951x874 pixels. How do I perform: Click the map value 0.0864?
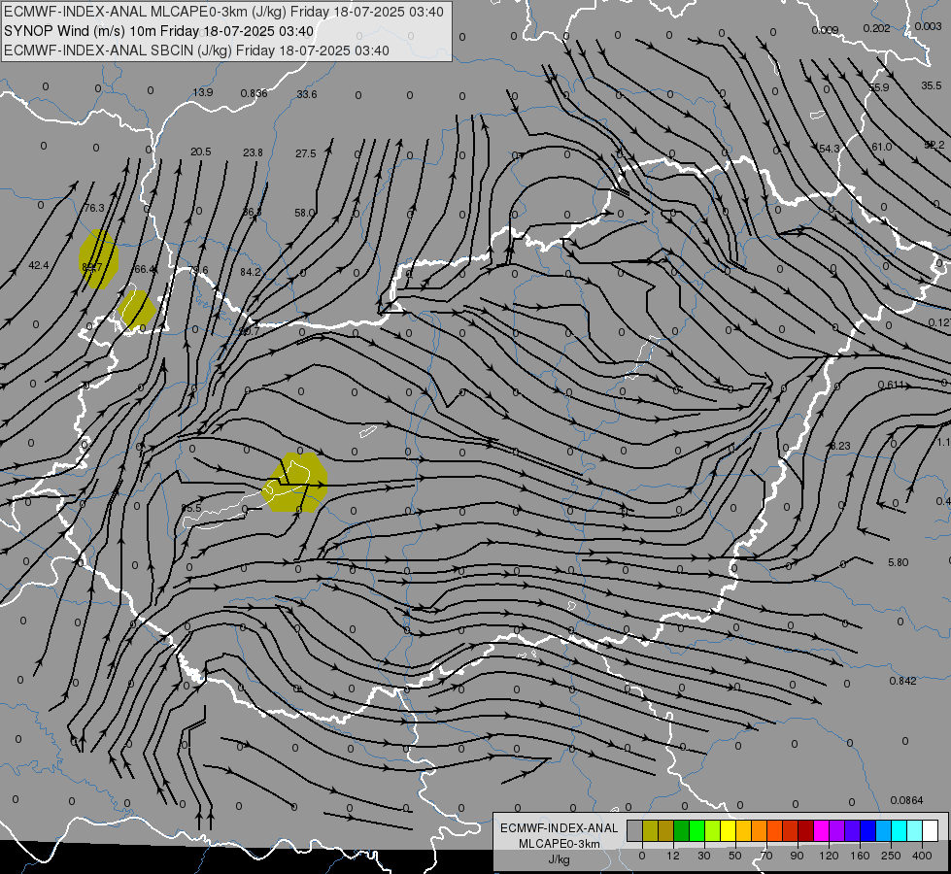tap(906, 800)
